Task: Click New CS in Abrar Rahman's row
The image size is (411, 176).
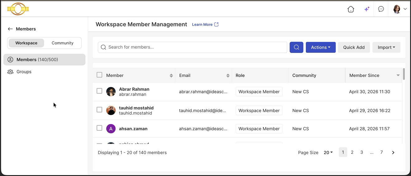Action: coord(300,92)
